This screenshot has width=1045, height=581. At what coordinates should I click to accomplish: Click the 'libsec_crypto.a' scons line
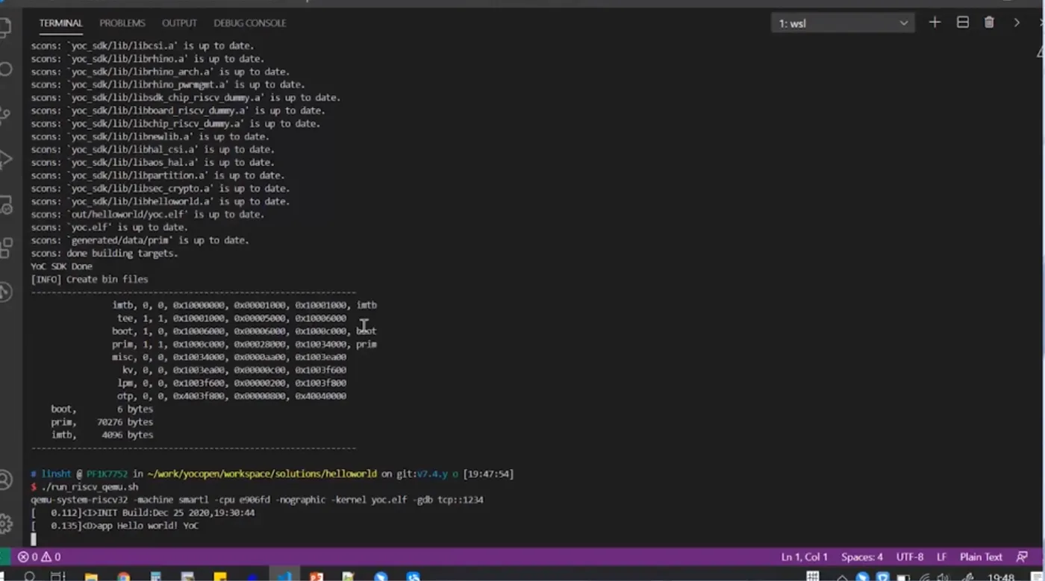(x=160, y=189)
